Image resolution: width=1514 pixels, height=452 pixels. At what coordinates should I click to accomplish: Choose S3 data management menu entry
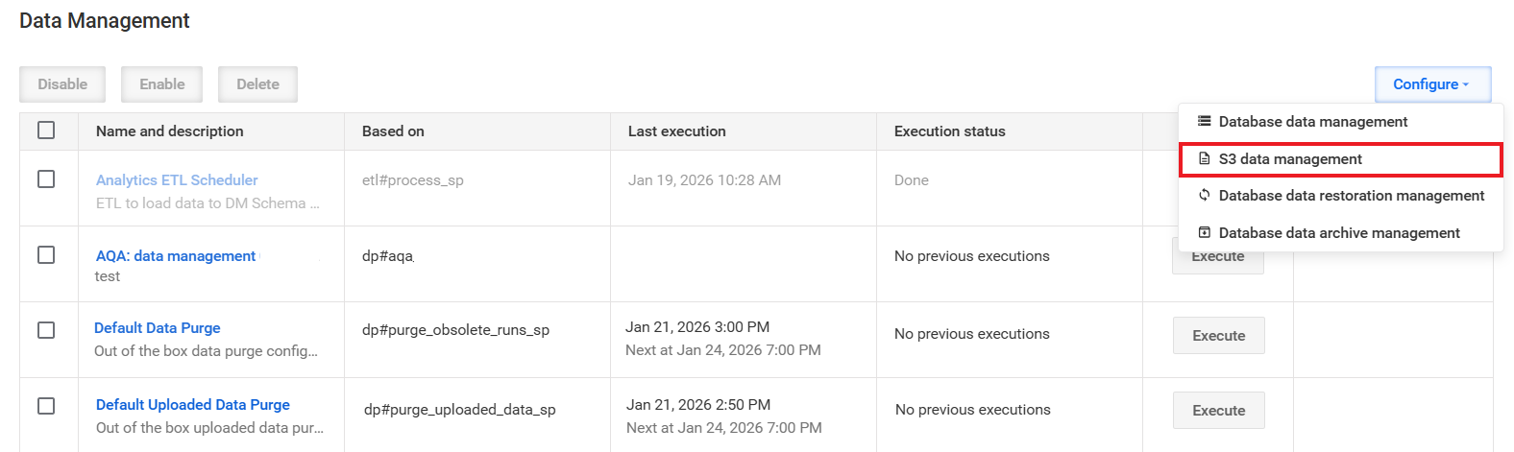click(x=1340, y=159)
